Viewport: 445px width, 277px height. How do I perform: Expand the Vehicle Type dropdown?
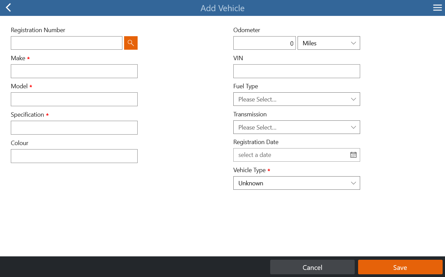[297, 183]
